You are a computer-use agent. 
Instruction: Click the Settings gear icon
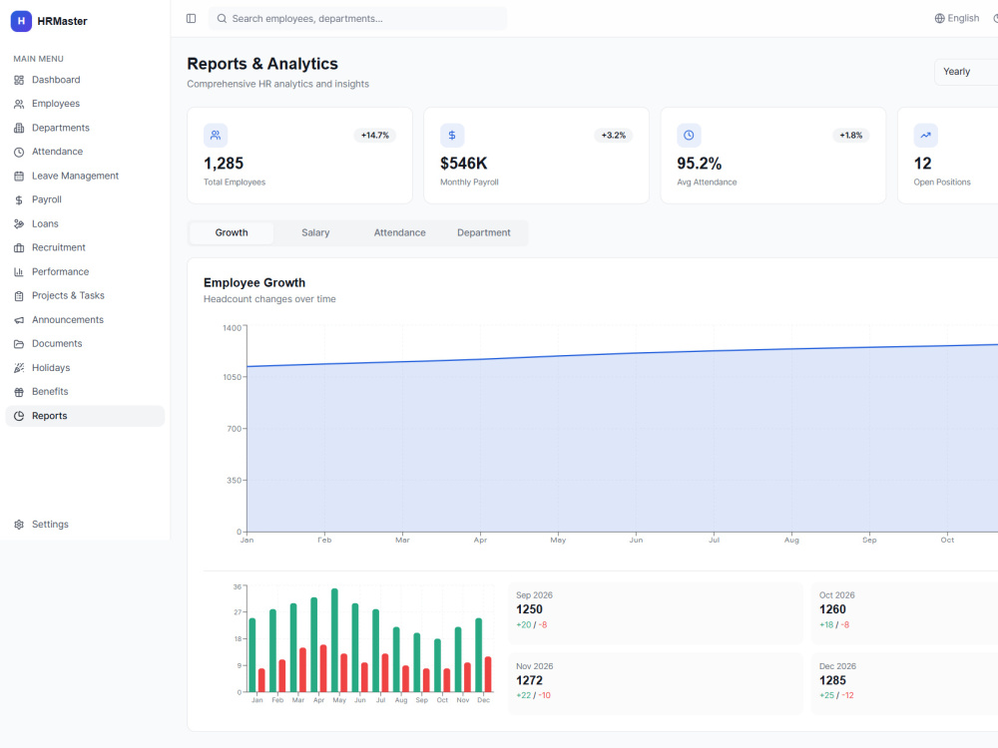pyautogui.click(x=19, y=525)
